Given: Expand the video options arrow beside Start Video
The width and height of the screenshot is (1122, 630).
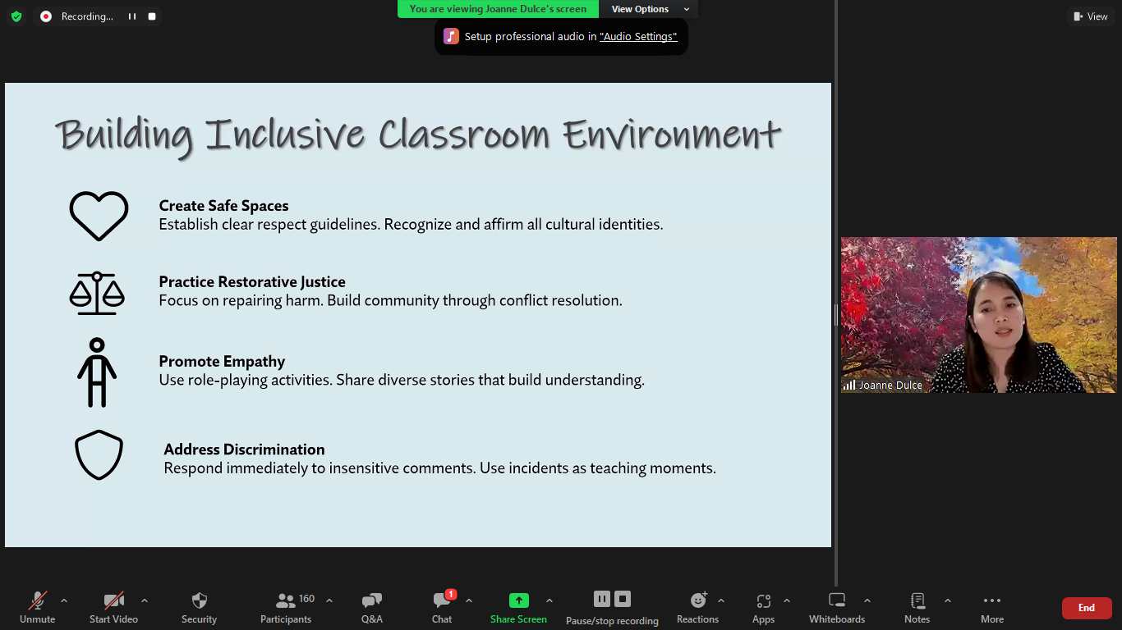Looking at the screenshot, I should point(145,600).
